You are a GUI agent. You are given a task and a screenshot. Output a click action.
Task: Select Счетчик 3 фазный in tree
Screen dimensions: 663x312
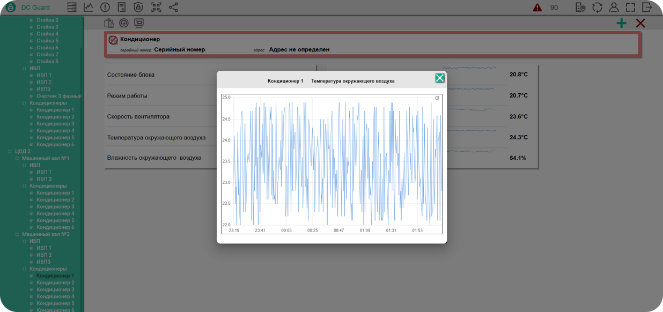(59, 96)
